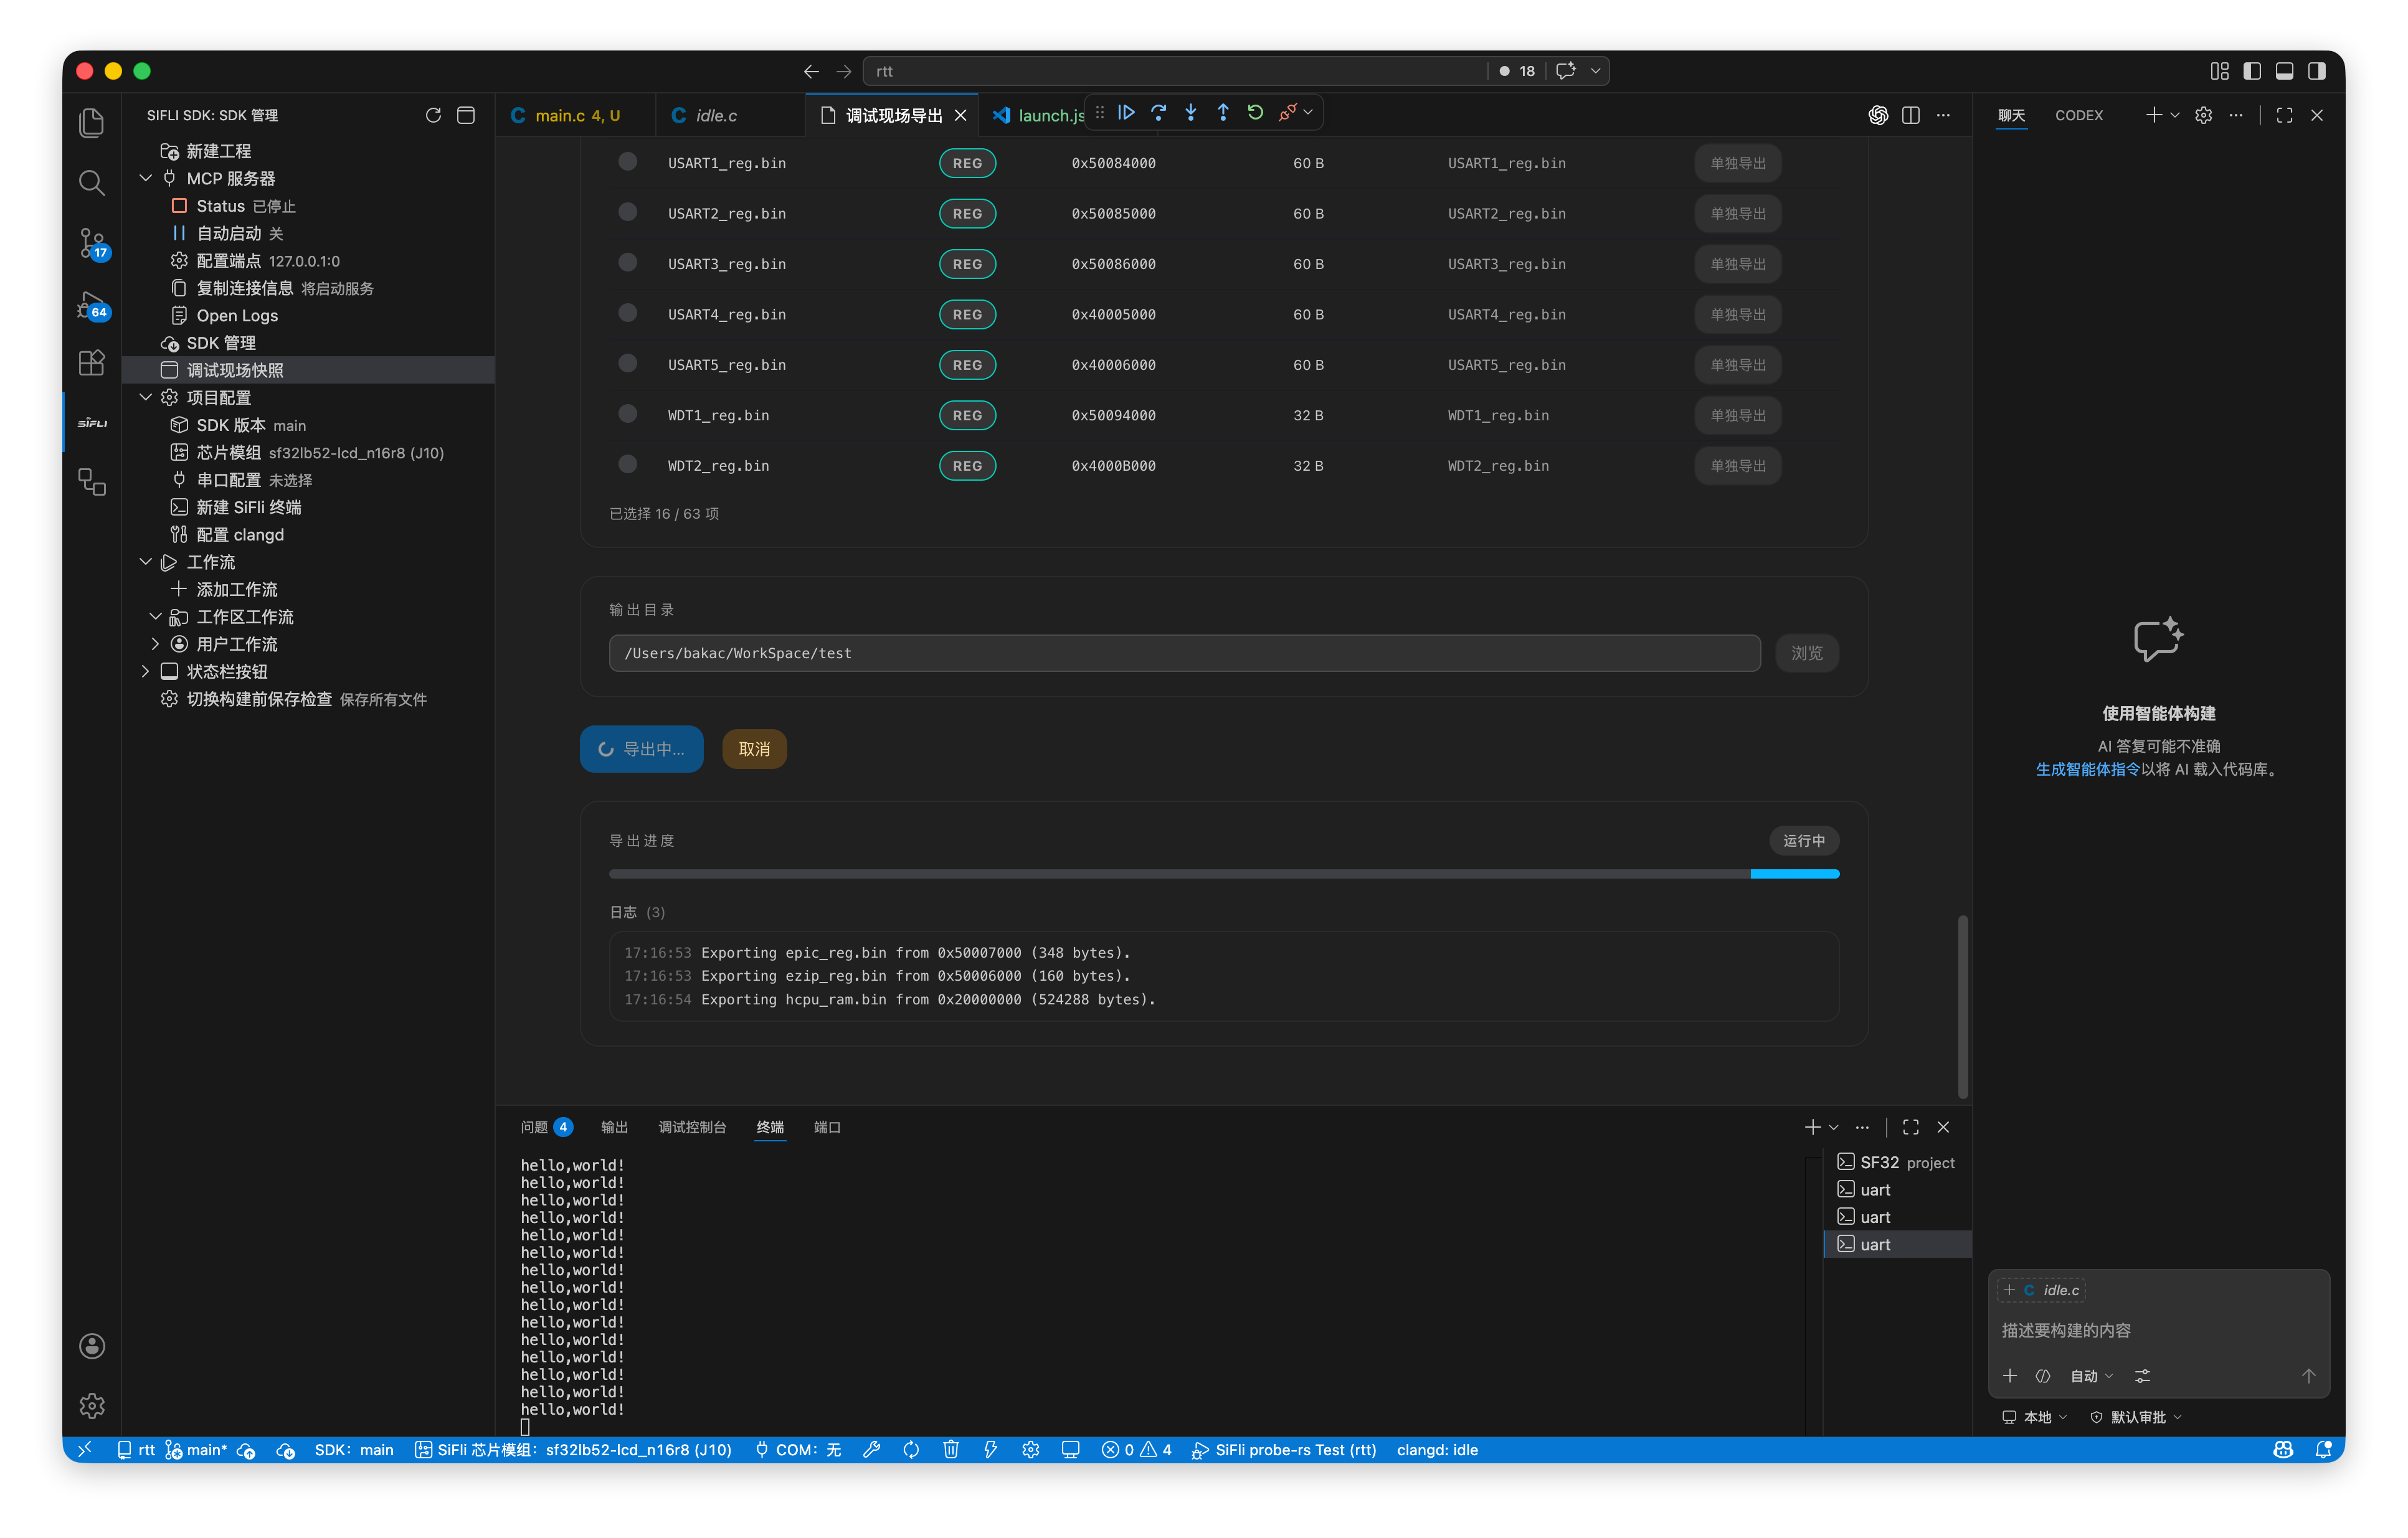Expand the 用户工作流 tree node
Viewport: 2408px width, 1538px height.
point(155,644)
